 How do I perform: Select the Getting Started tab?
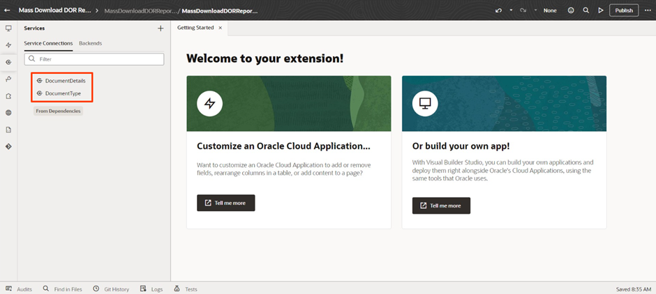coord(195,28)
